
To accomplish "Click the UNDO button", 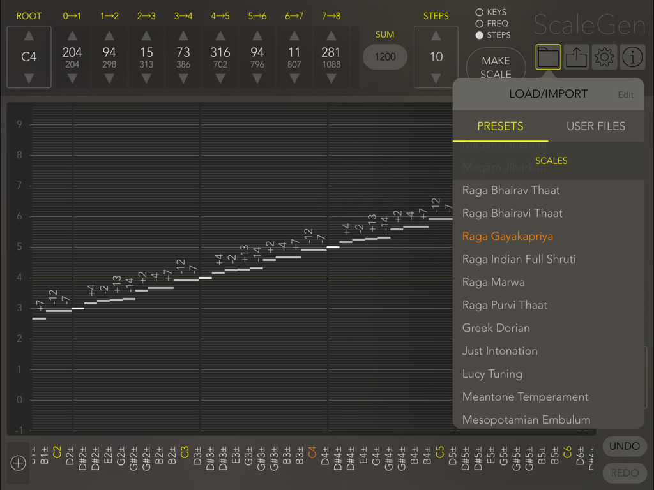I will pyautogui.click(x=624, y=447).
